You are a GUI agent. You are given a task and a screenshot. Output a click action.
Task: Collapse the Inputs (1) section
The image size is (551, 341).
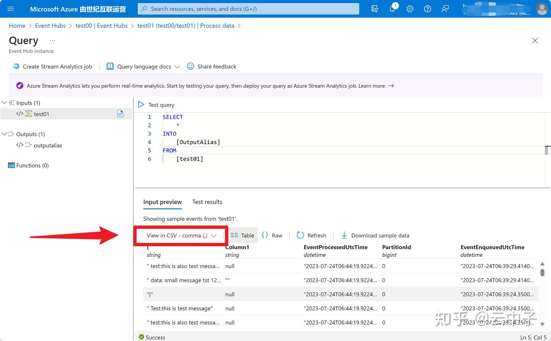click(4, 102)
